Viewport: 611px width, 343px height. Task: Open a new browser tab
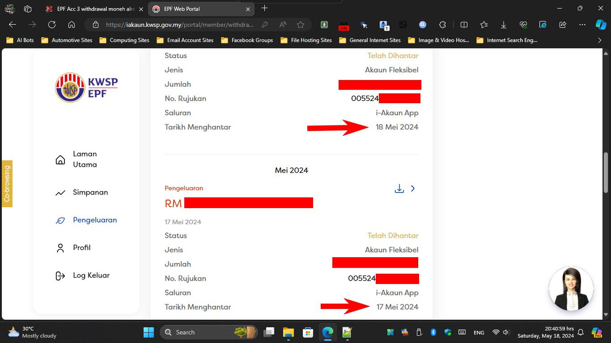264,8
